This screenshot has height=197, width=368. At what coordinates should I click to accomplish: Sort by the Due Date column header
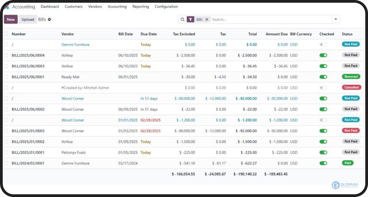tap(149, 34)
